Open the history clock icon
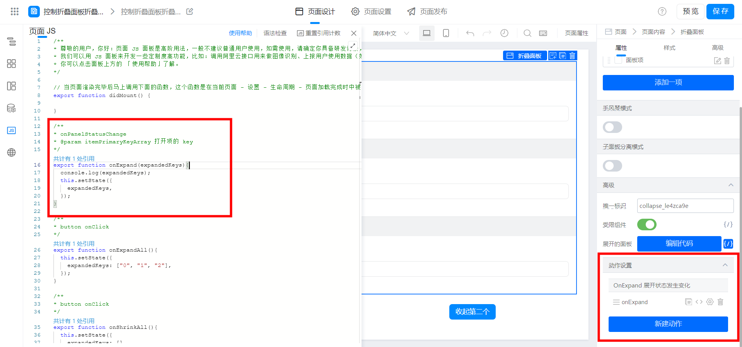 point(504,33)
